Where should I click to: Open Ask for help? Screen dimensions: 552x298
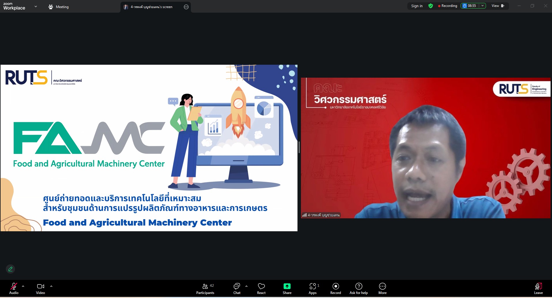359,289
